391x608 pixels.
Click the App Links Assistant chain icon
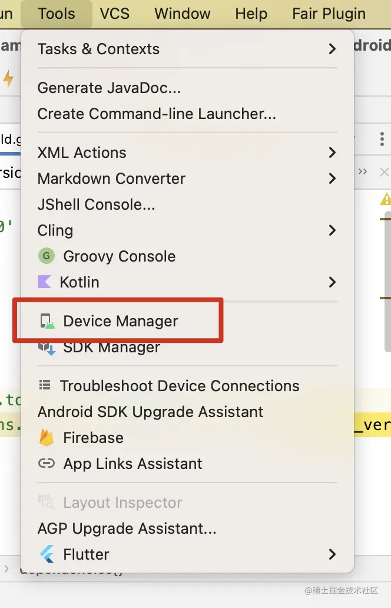[x=47, y=464]
